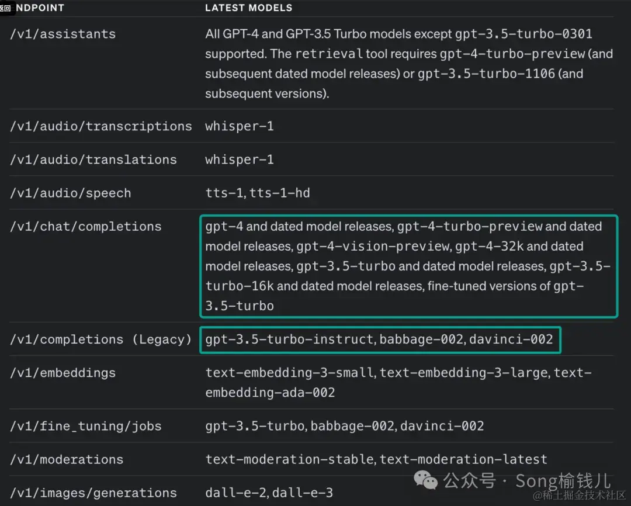Click the dall-e-3 model name
The width and height of the screenshot is (631, 506).
(x=303, y=493)
